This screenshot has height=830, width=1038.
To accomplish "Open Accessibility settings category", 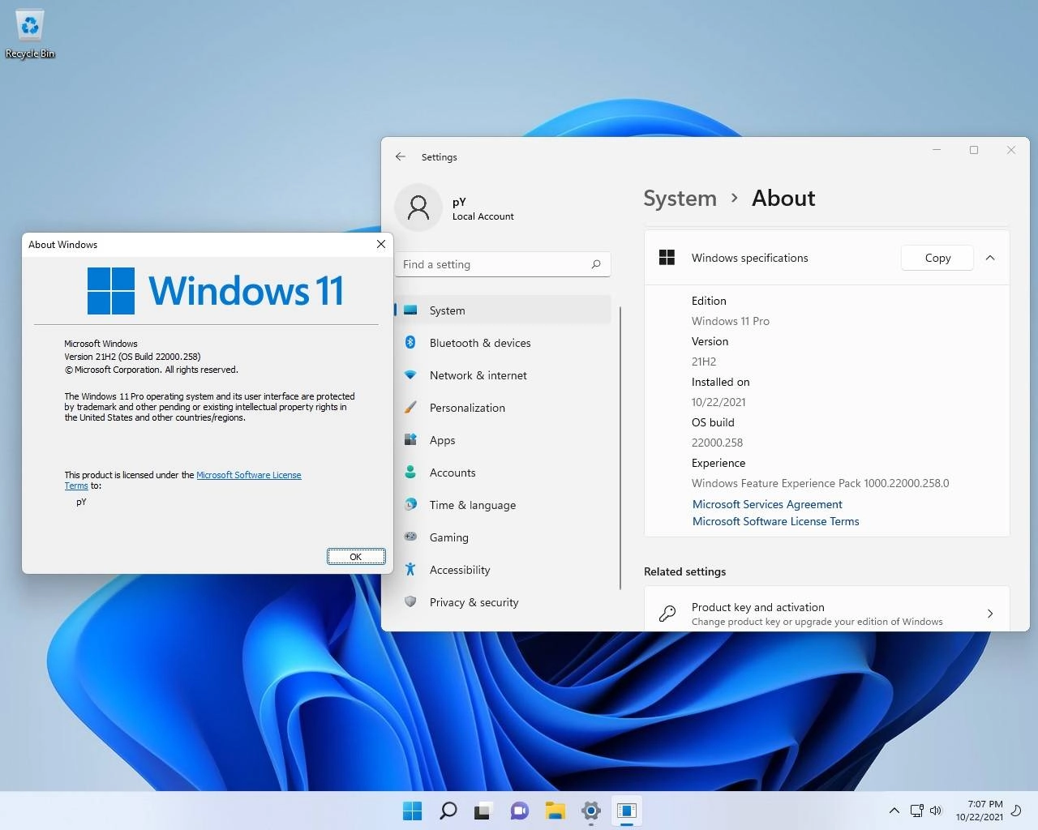I will (x=503, y=570).
